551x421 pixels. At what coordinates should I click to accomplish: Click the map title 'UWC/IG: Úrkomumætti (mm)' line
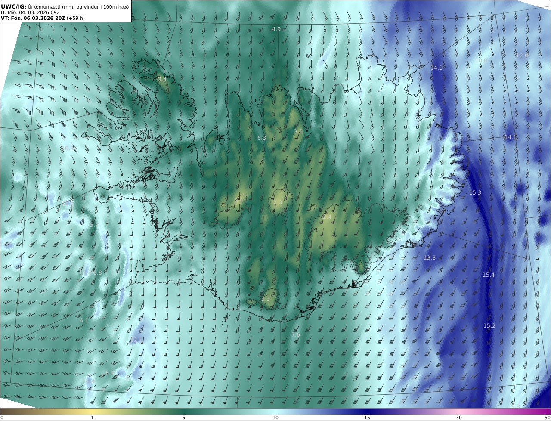(65, 6)
